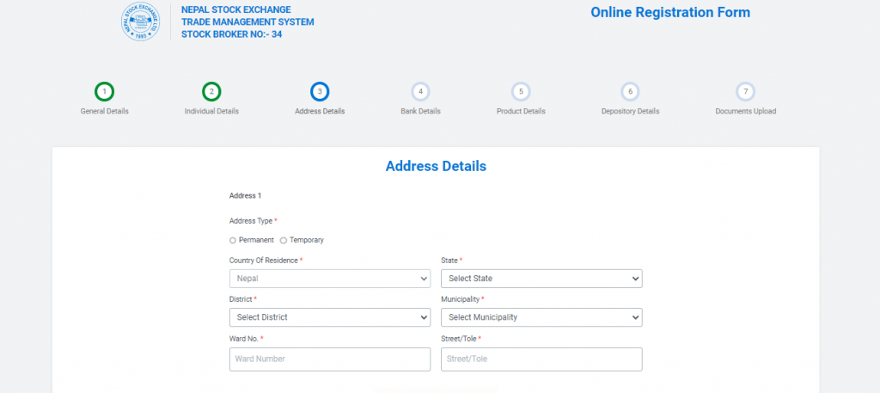The width and height of the screenshot is (880, 393).
Task: Open step 6 Depository Details circle
Action: [630, 91]
